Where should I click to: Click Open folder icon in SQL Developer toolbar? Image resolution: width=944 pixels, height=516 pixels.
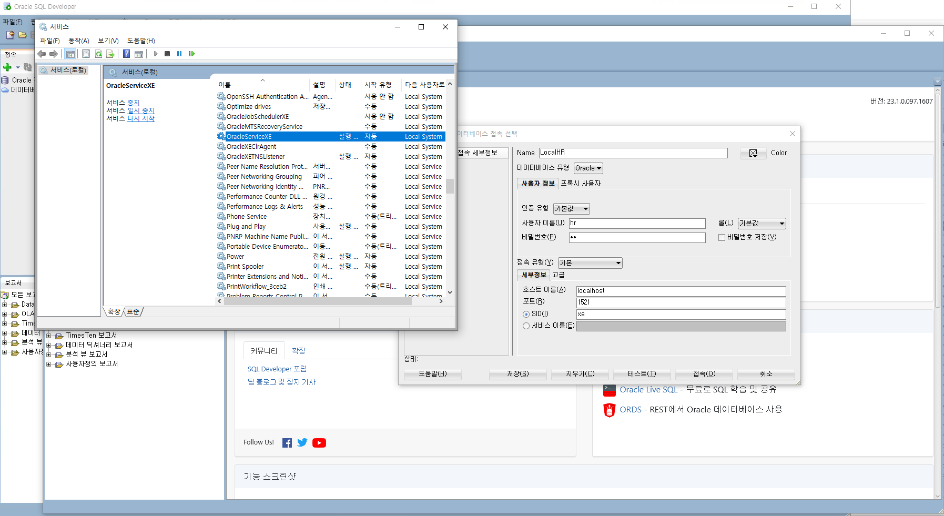pyautogui.click(x=22, y=35)
